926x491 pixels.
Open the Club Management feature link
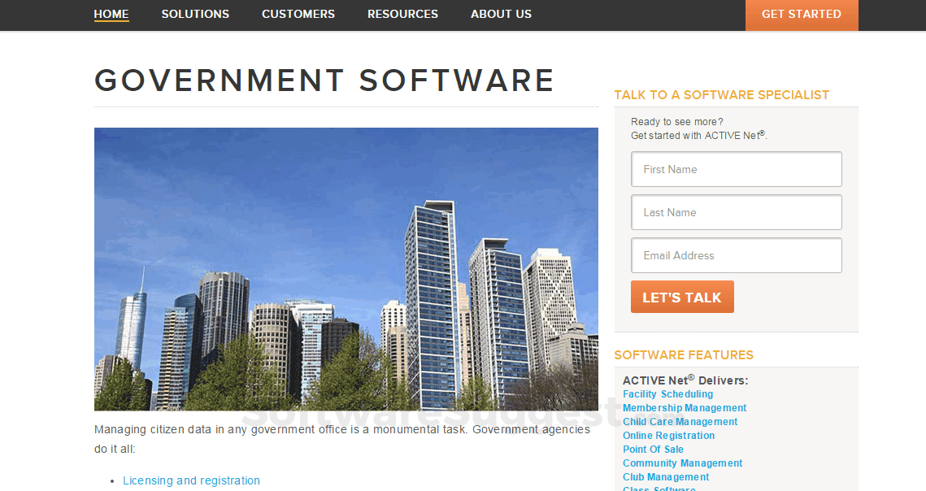click(666, 476)
